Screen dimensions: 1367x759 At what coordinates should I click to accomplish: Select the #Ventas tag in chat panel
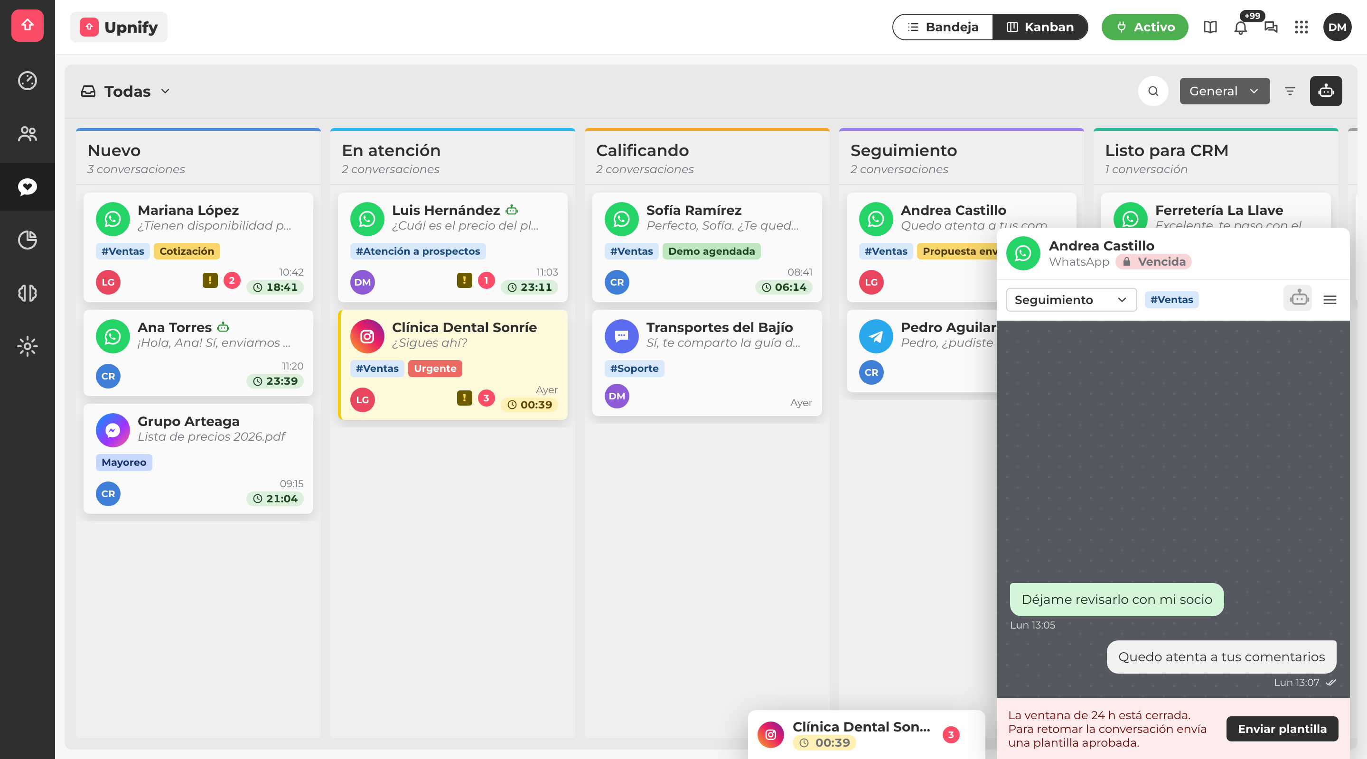pos(1171,300)
